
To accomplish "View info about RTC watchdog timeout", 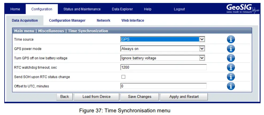I will click(x=231, y=67).
